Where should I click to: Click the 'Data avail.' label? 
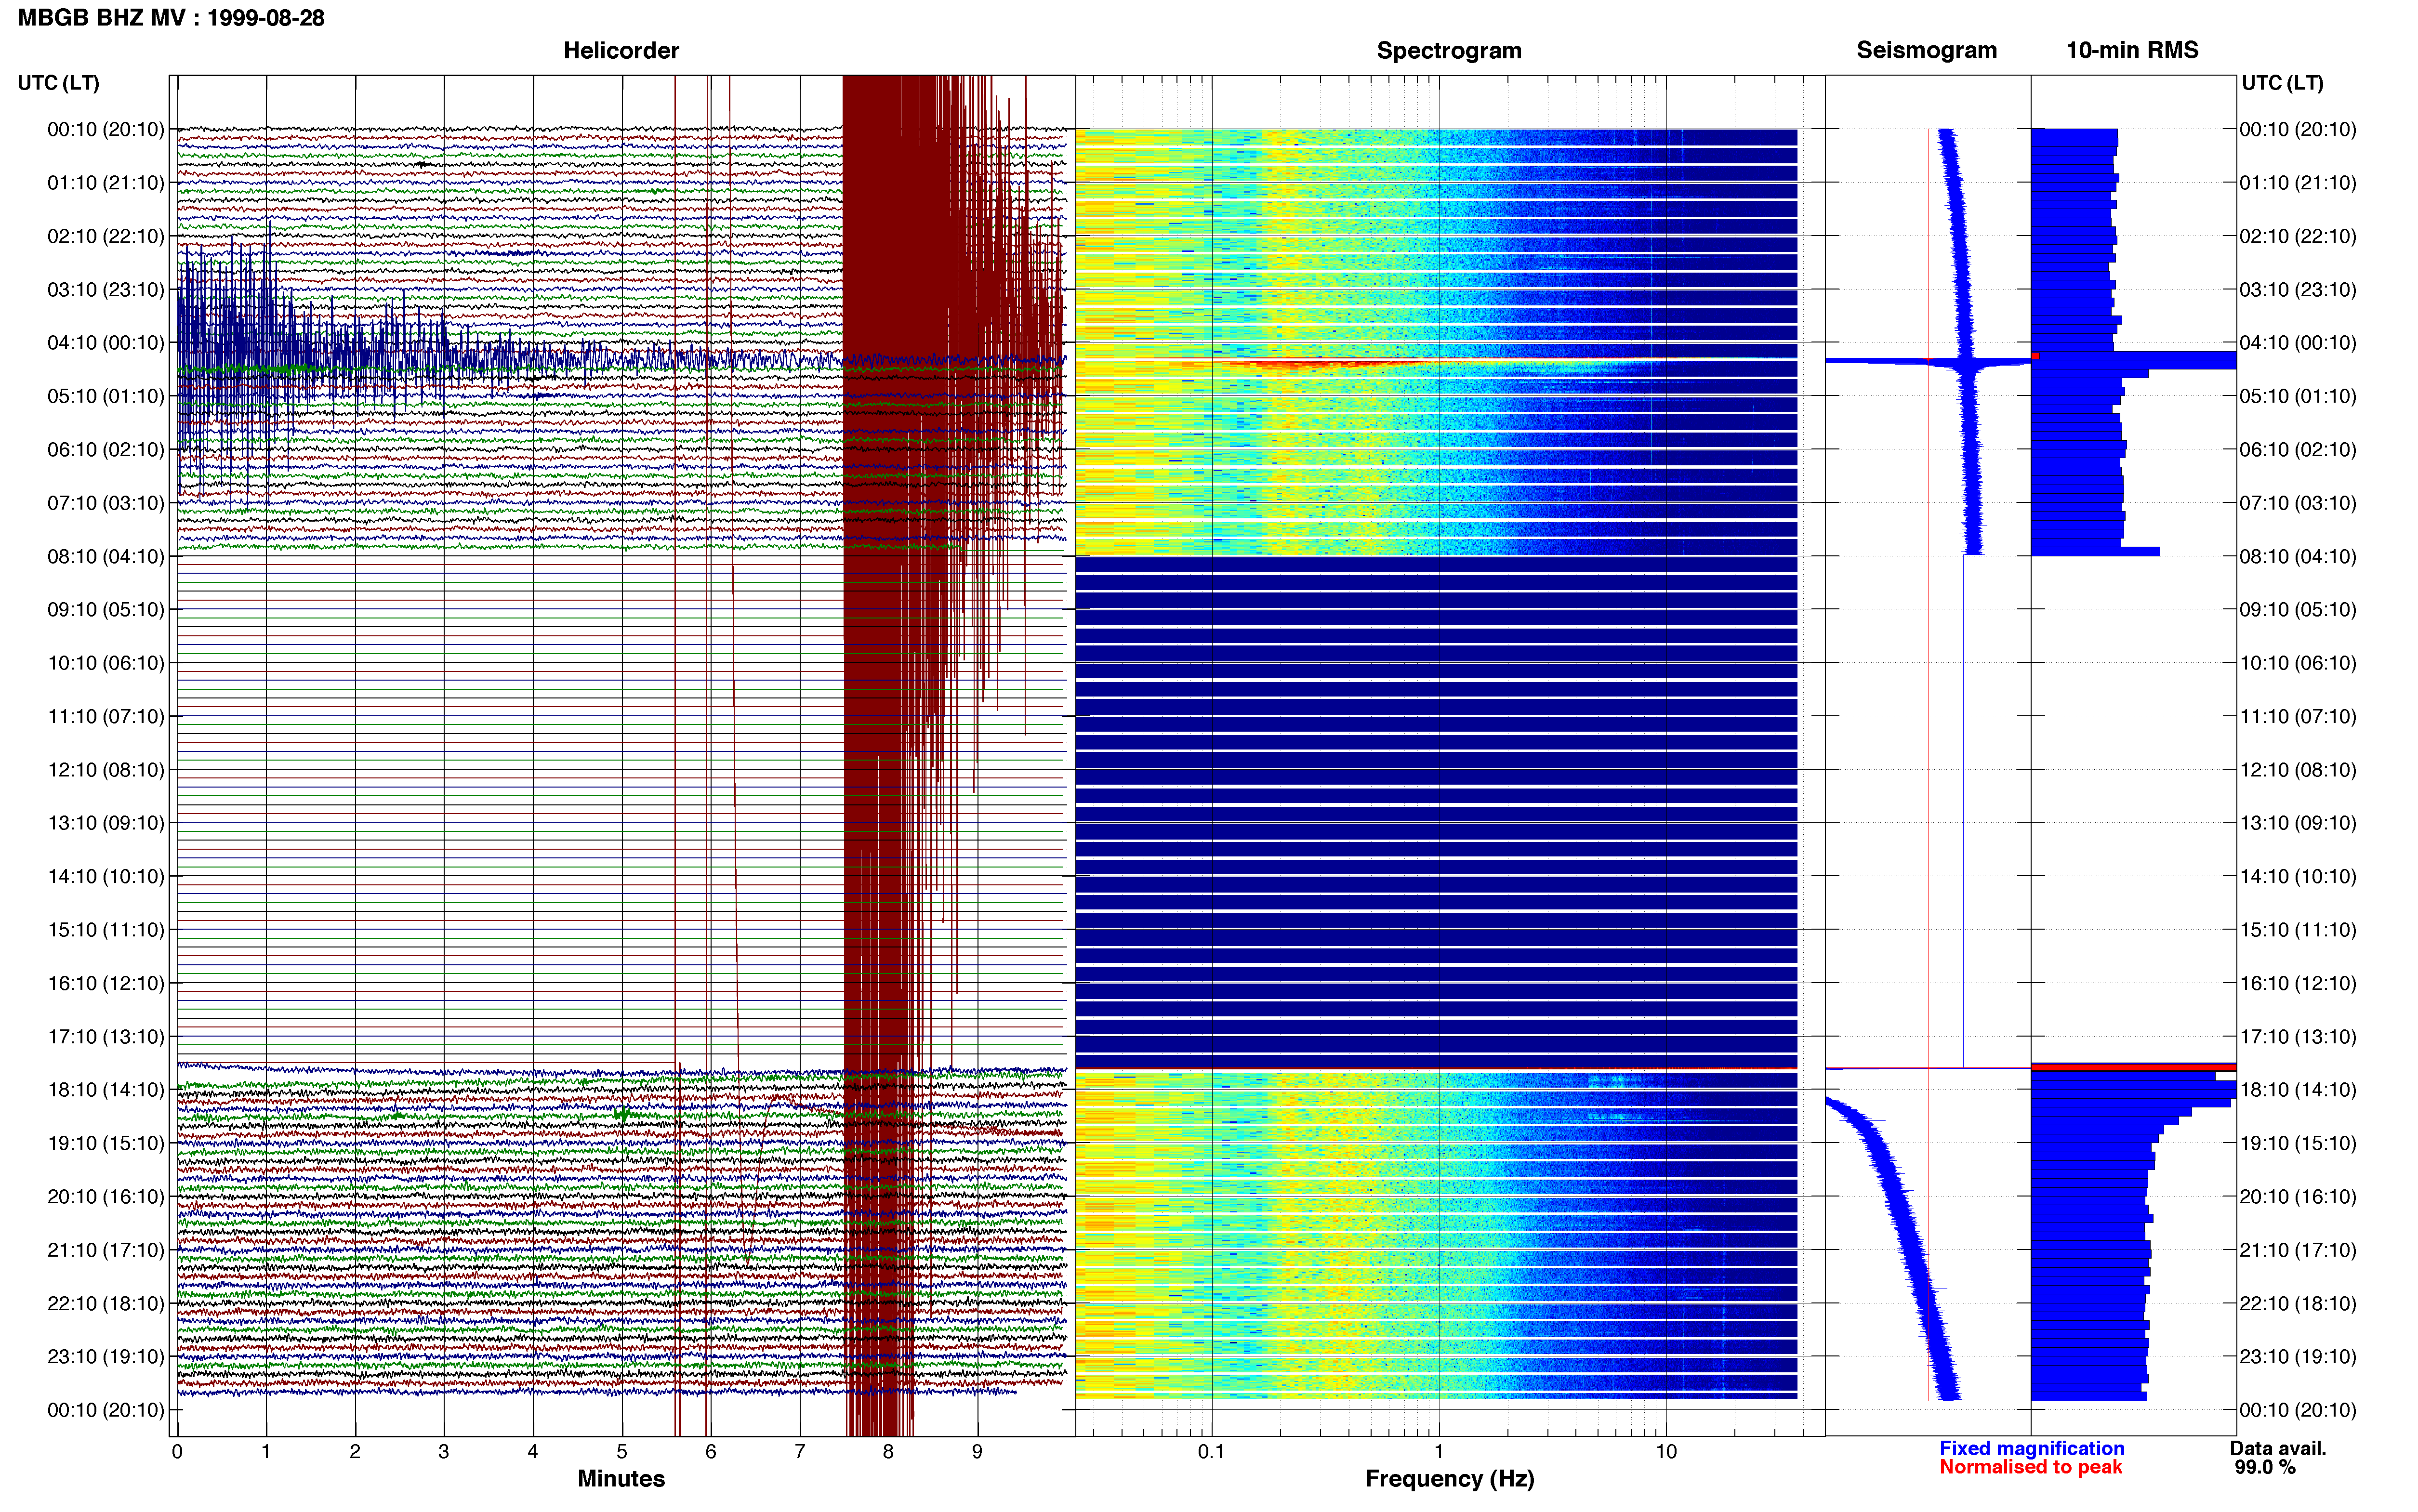(x=2278, y=1448)
